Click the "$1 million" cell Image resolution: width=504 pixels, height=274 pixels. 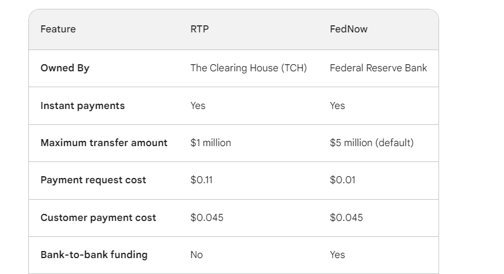coord(211,143)
